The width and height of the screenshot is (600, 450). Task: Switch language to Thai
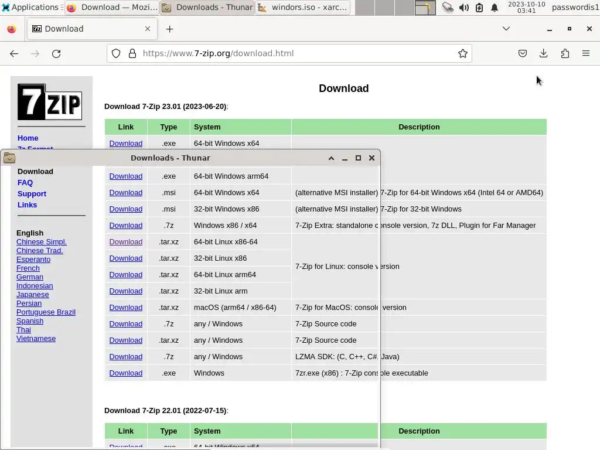[23, 330]
